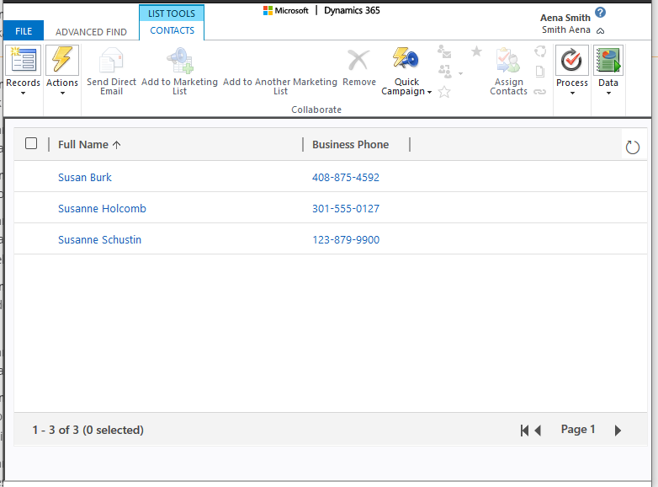Image resolution: width=658 pixels, height=487 pixels.
Task: Click Send Direct Email ribbon icon
Action: [111, 61]
